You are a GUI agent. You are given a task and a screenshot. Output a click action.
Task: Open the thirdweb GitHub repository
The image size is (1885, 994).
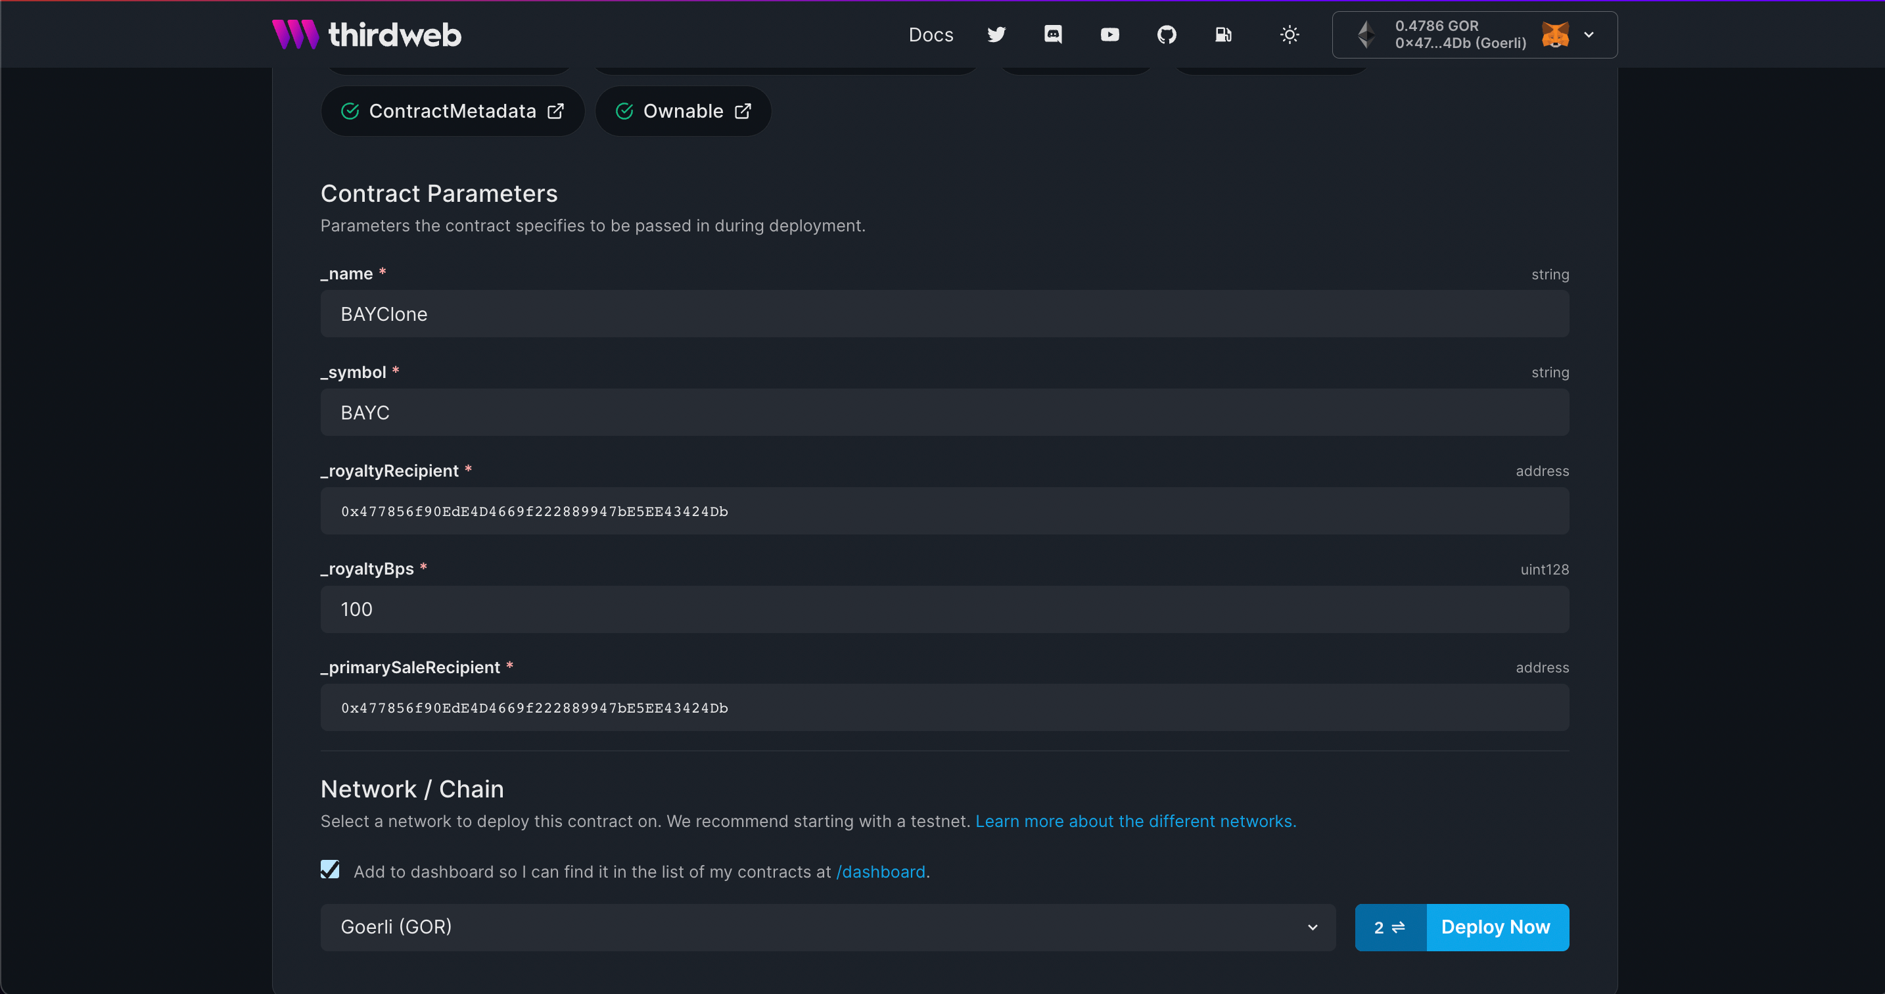[1167, 34]
